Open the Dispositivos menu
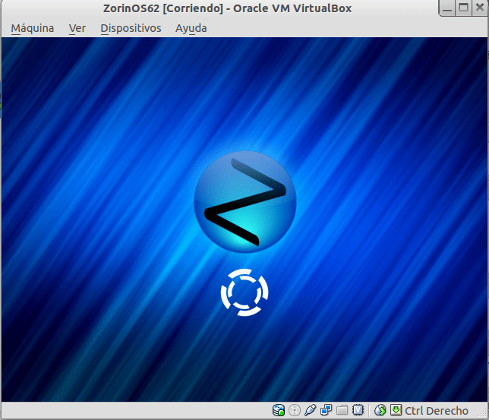489x420 pixels. [131, 28]
